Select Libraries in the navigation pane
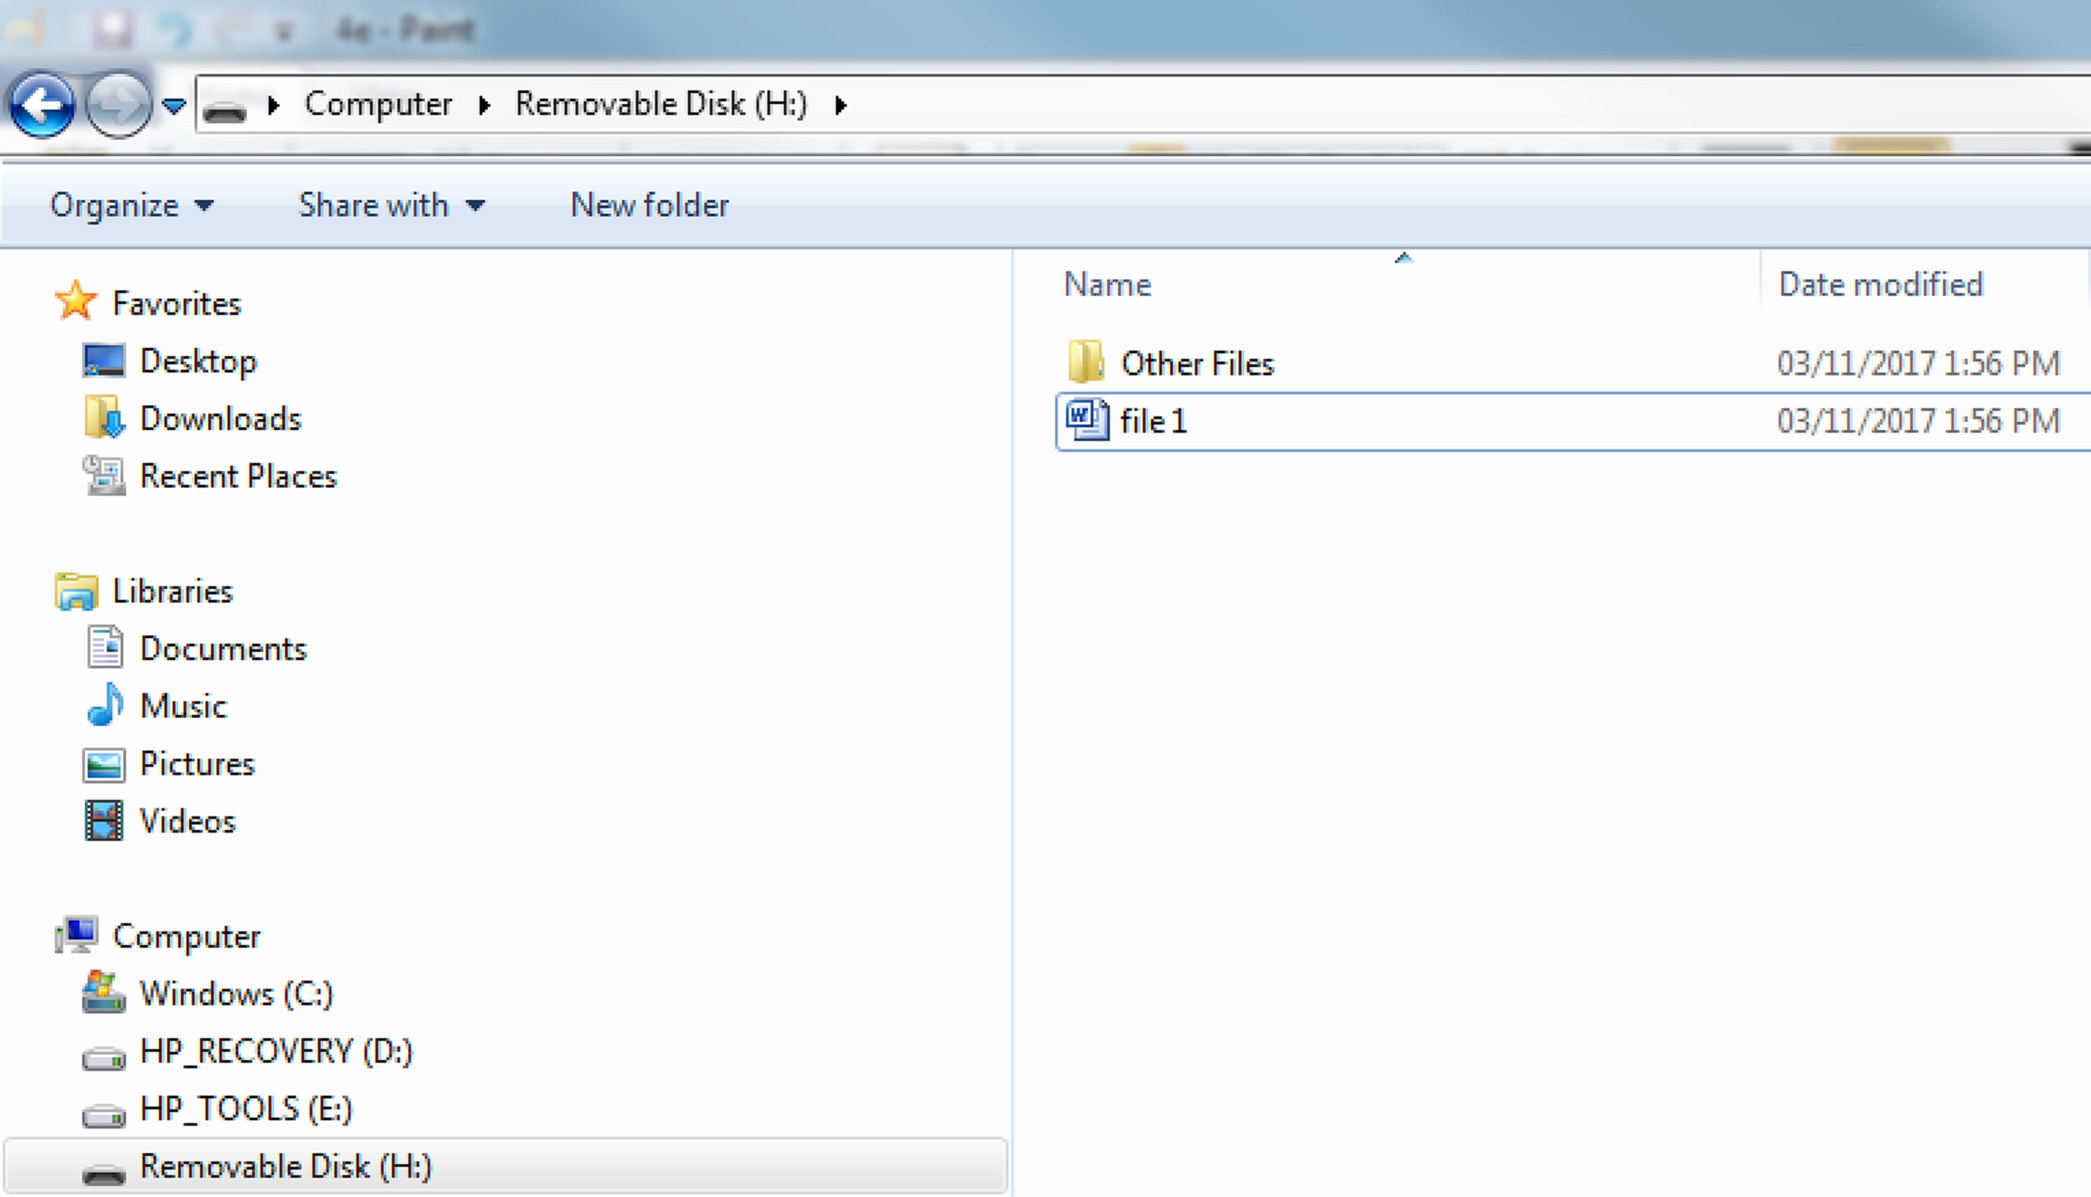The height and width of the screenshot is (1197, 2091). click(173, 592)
